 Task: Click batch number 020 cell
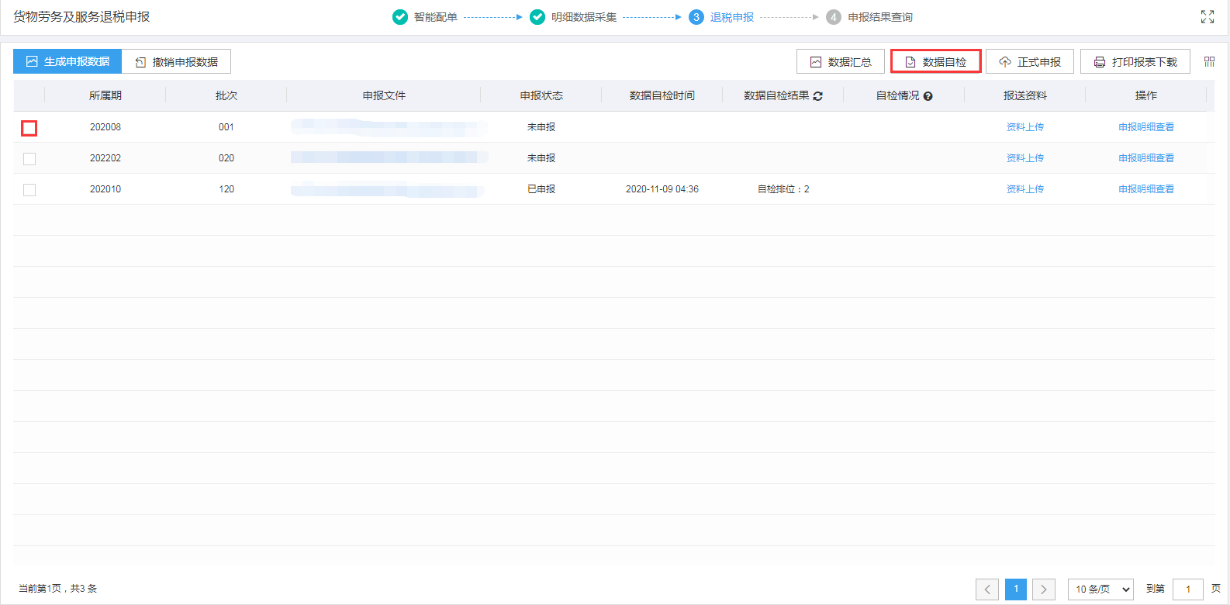pyautogui.click(x=226, y=158)
